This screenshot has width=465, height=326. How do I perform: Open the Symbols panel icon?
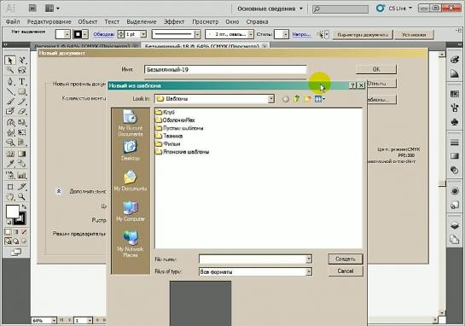tap(454, 122)
